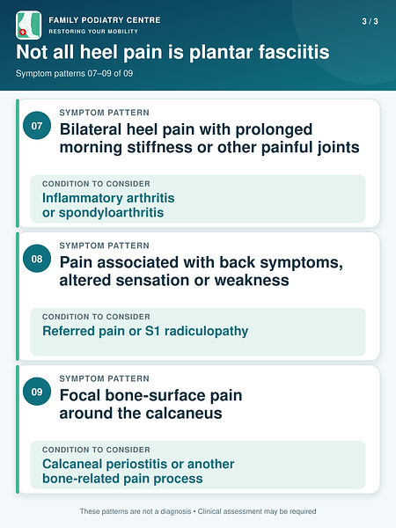Click Symptom patterns 07–09 of 09 subtitle
The image size is (396, 528).
point(75,73)
